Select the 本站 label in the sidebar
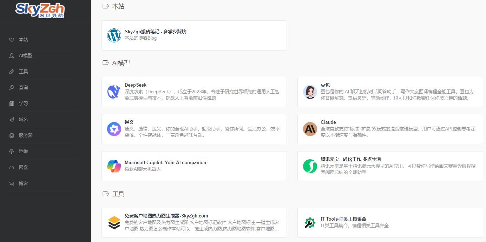Viewport: 486px width, 242px height. pos(24,40)
